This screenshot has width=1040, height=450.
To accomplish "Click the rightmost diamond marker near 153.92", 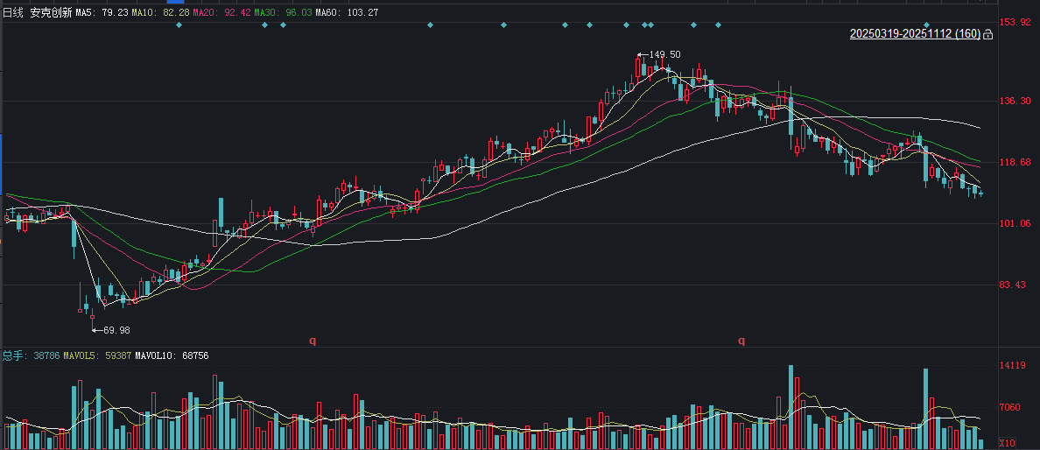I will [x=926, y=25].
